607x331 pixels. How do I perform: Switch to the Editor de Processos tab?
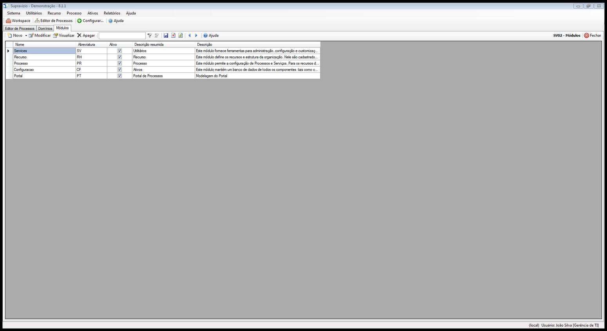[x=20, y=29]
